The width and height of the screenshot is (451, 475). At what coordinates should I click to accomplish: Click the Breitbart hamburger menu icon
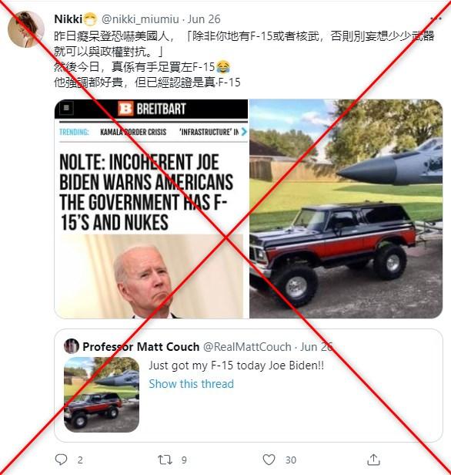pyautogui.click(x=66, y=107)
